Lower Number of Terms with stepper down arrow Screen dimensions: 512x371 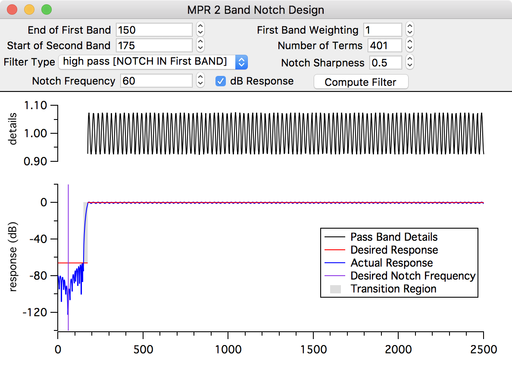coord(410,48)
